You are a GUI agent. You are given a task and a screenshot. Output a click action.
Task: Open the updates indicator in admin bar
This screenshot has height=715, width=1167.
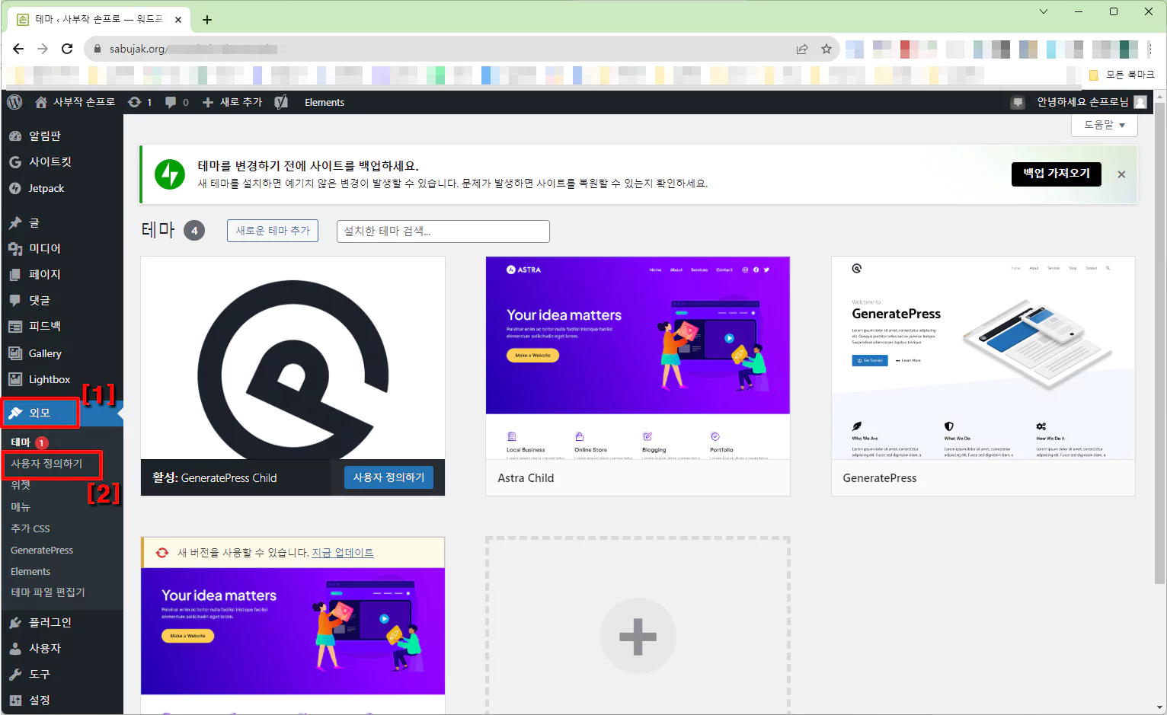140,102
